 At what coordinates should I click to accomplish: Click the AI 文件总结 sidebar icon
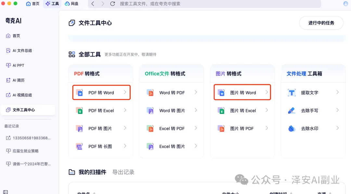click(8, 50)
